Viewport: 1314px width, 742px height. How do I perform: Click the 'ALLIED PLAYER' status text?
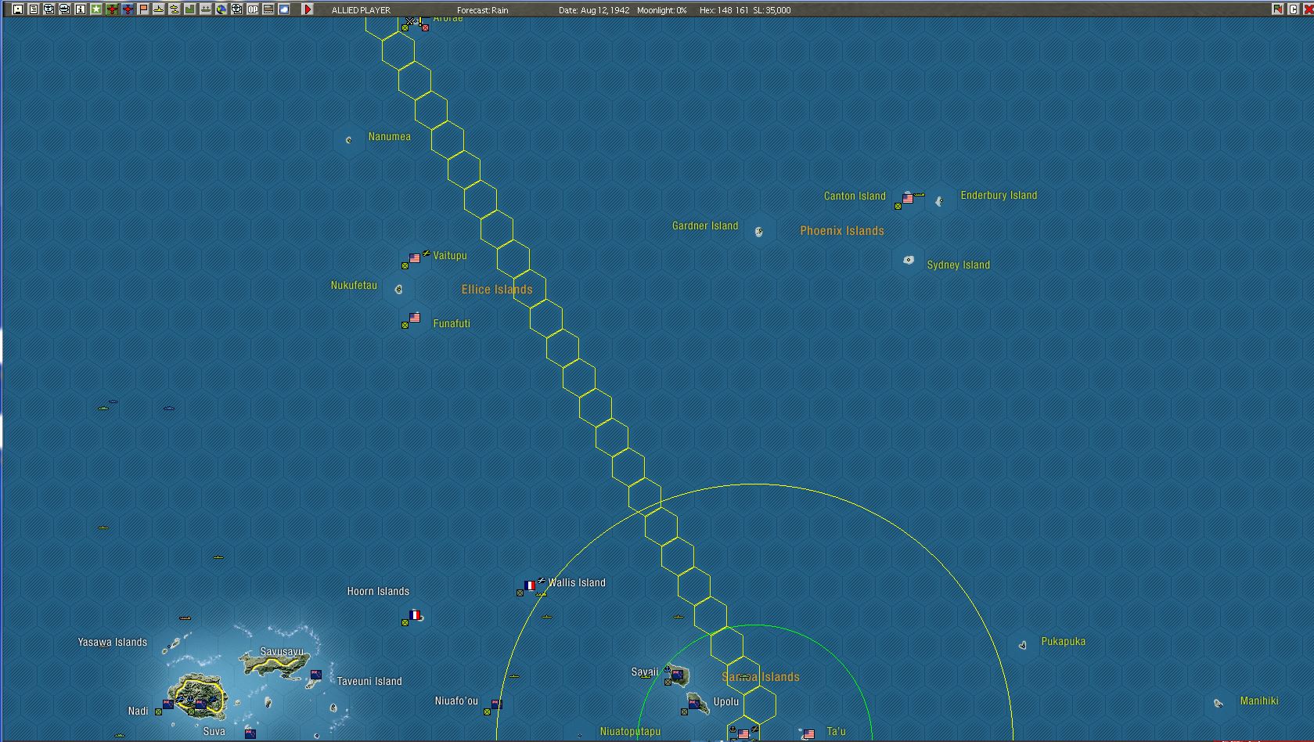(x=361, y=10)
